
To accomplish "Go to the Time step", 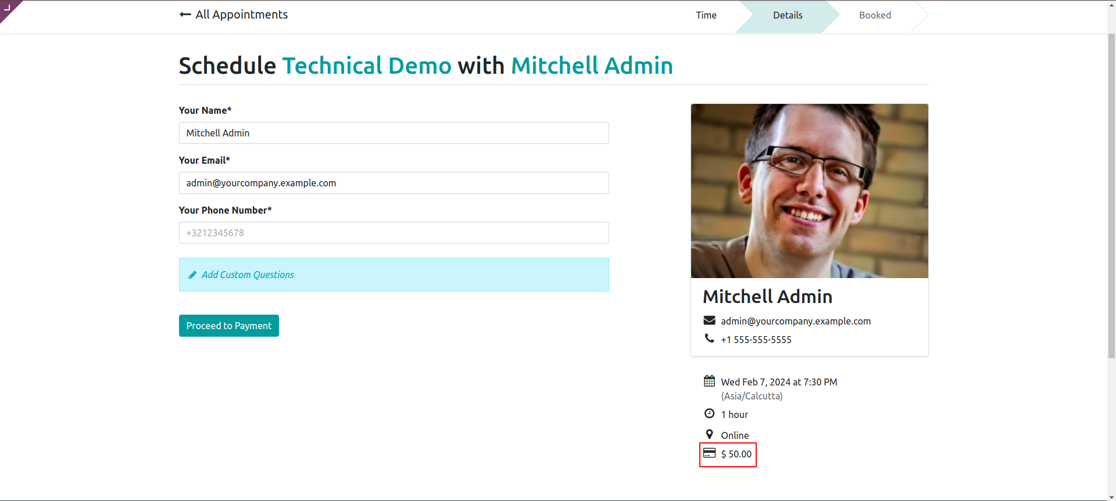I will pos(706,15).
